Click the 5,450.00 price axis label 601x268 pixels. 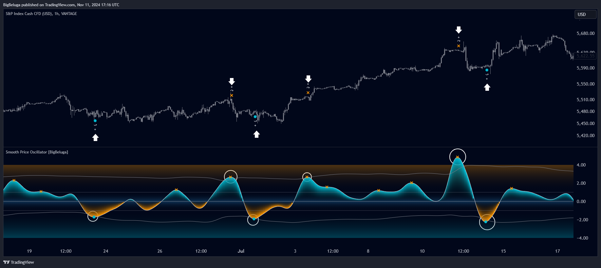coord(586,123)
